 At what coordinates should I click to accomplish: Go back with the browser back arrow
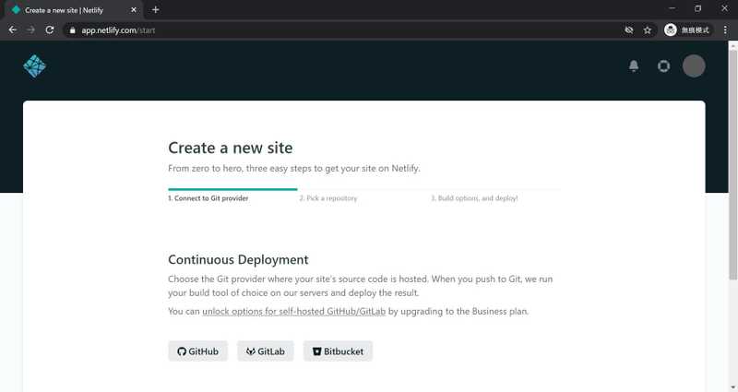click(x=13, y=30)
